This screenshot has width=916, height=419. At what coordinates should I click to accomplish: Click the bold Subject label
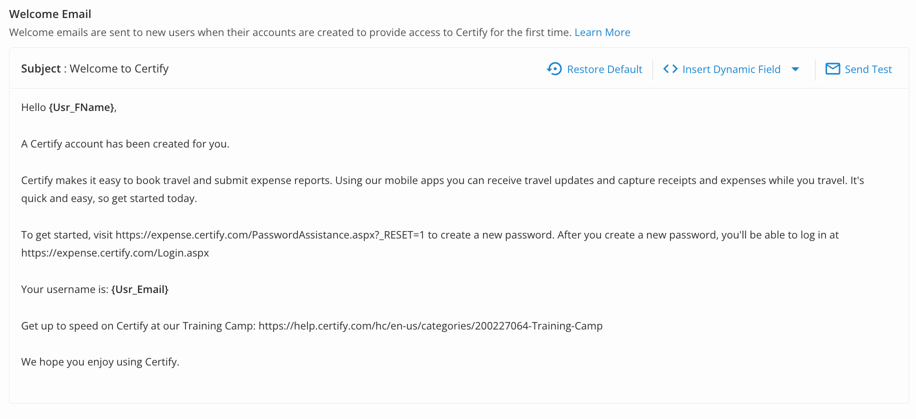pyautogui.click(x=40, y=69)
